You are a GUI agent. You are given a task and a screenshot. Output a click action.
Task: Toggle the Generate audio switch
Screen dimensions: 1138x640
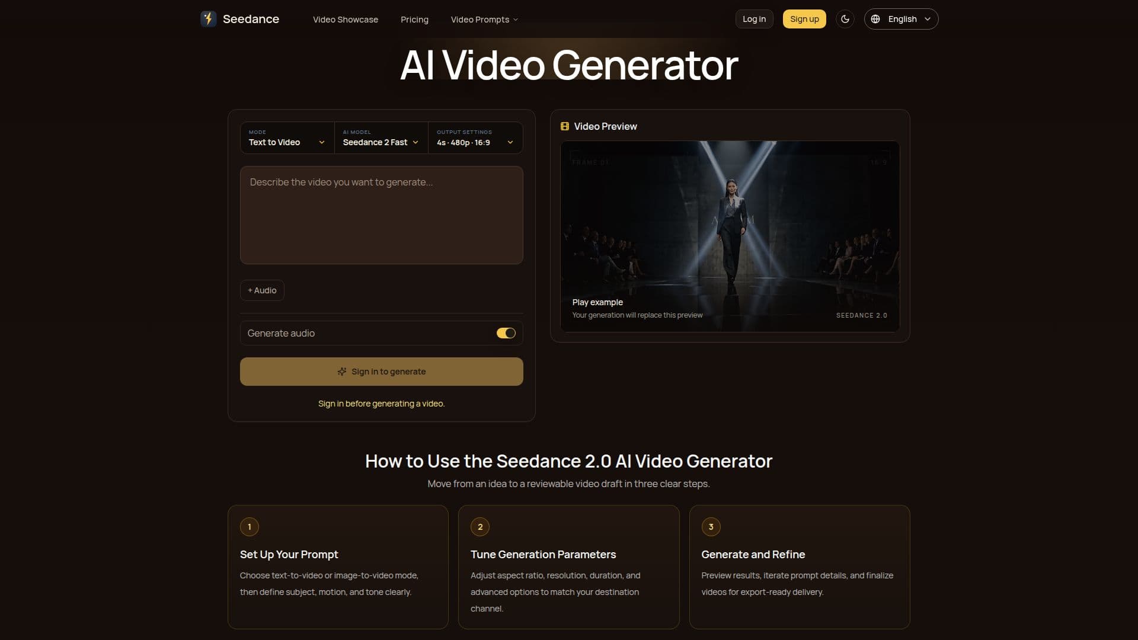(x=506, y=333)
